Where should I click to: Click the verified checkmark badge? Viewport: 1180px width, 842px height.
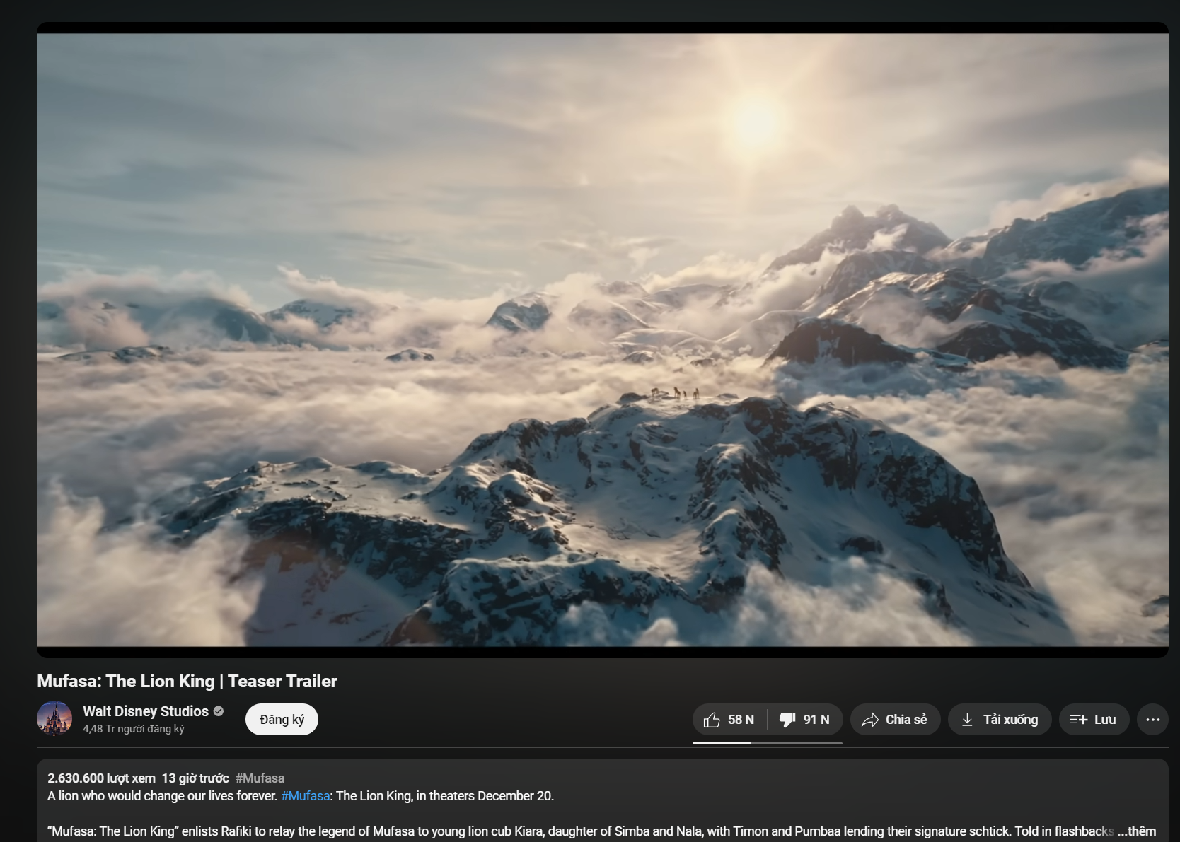[219, 711]
